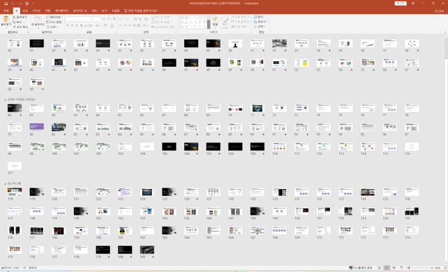Select slide thumbnail 60
Image resolution: width=448 pixels, height=272 pixels.
click(15, 108)
